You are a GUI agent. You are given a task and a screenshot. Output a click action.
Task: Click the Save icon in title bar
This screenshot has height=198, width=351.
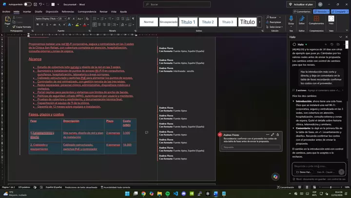click(x=35, y=4)
